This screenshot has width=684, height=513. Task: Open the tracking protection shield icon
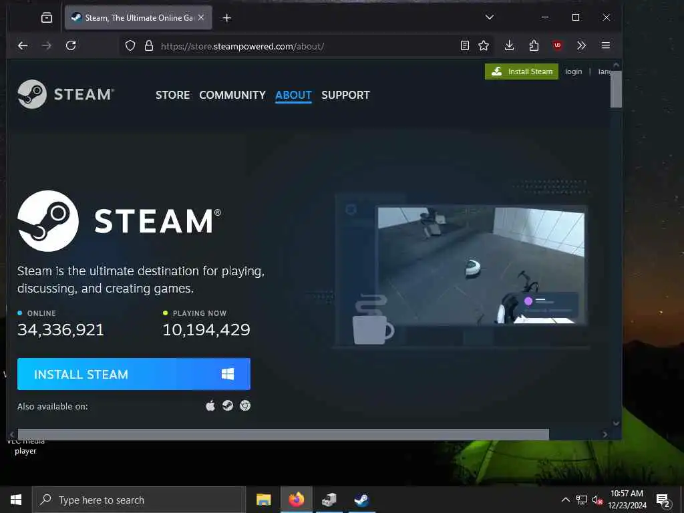coord(130,45)
